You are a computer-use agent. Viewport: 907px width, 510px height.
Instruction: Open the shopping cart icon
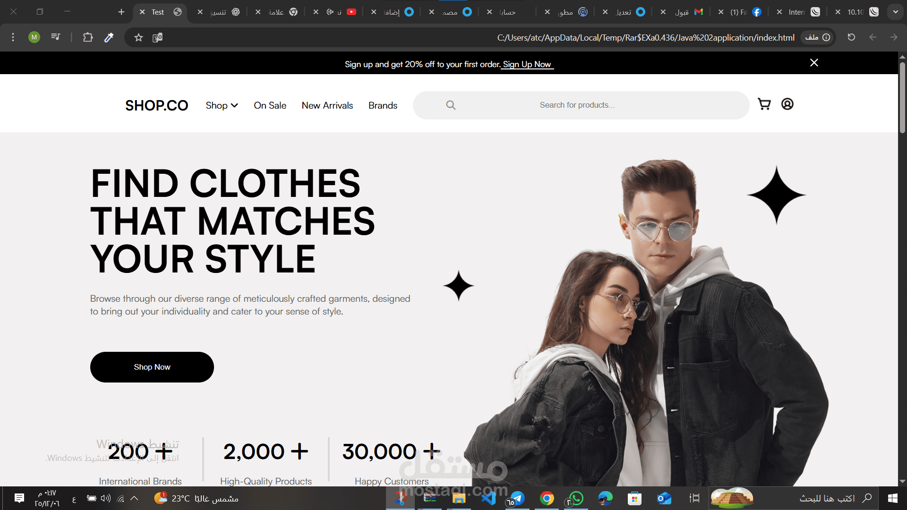764,104
